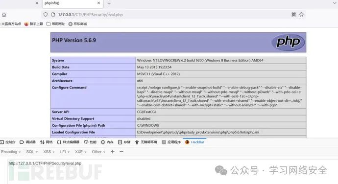Click the address bar URL
Screen dimensions: 338x184
point(90,15)
